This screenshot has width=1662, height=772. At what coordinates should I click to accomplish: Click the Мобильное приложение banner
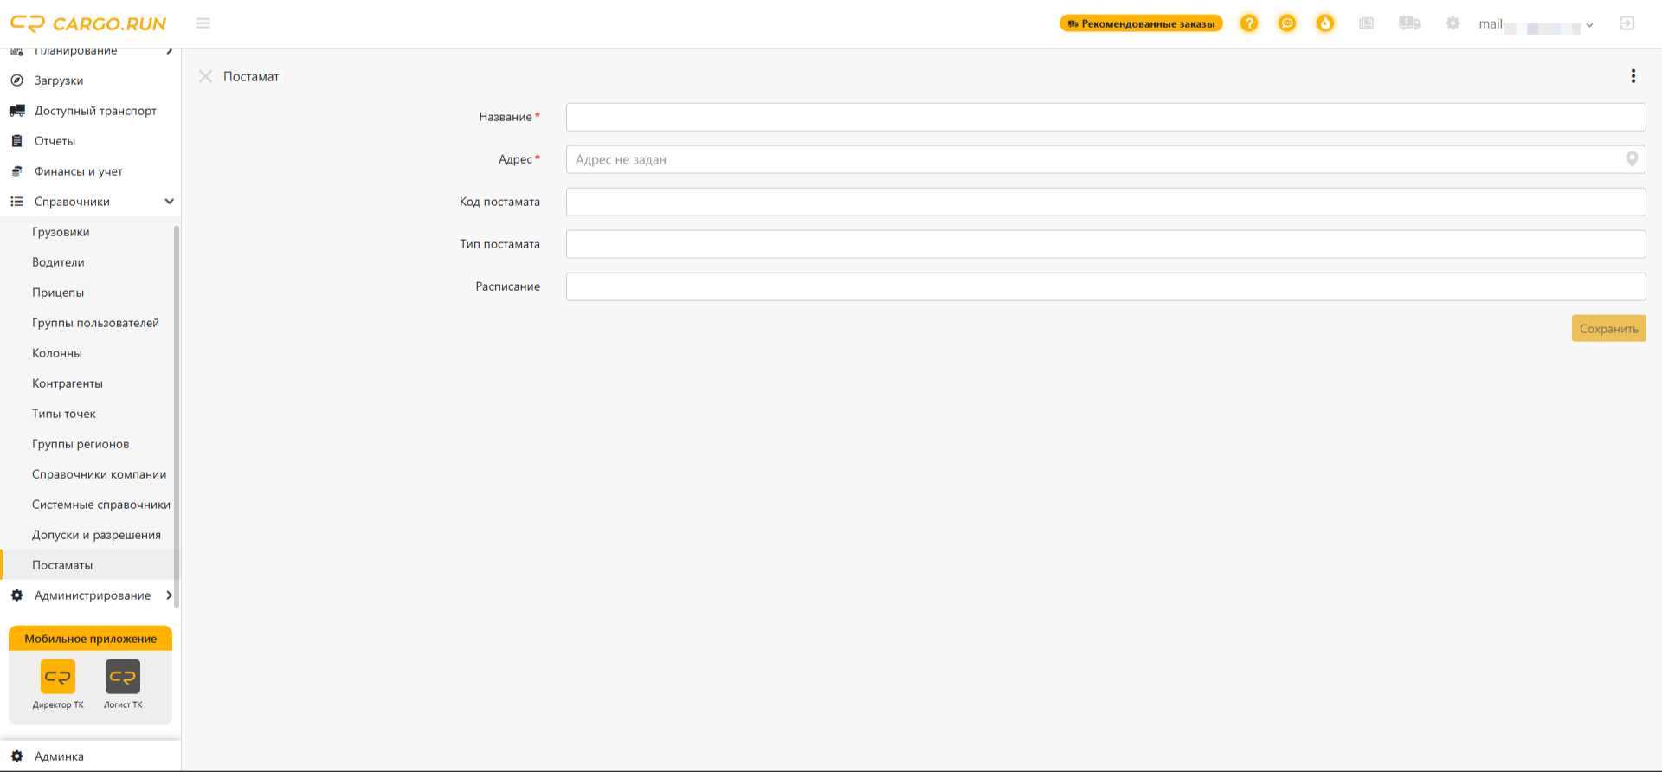(x=90, y=639)
